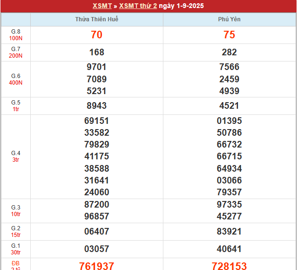Click G.6 number 7566
This screenshot has height=270, width=297.
pyautogui.click(x=229, y=67)
